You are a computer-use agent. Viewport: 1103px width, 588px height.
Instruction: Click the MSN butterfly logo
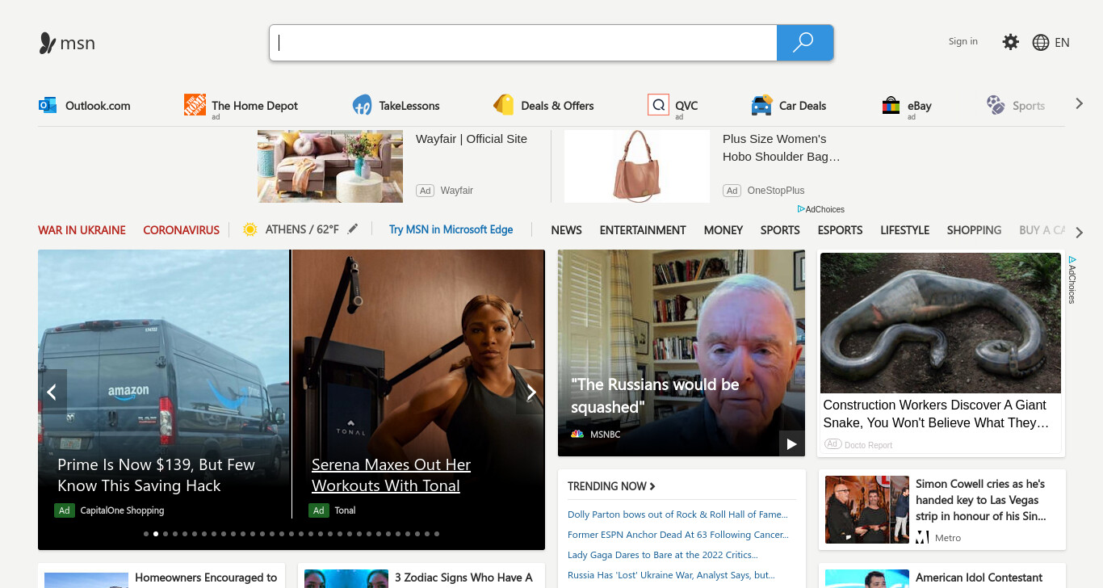click(x=48, y=43)
